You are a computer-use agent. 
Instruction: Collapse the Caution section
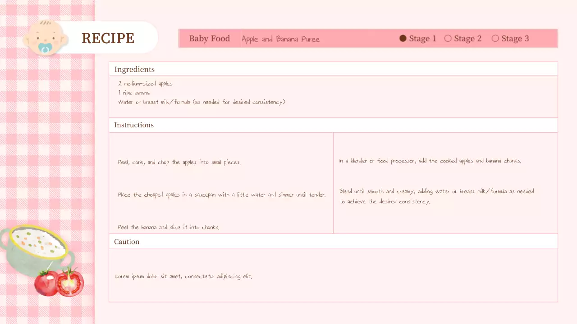click(x=127, y=242)
